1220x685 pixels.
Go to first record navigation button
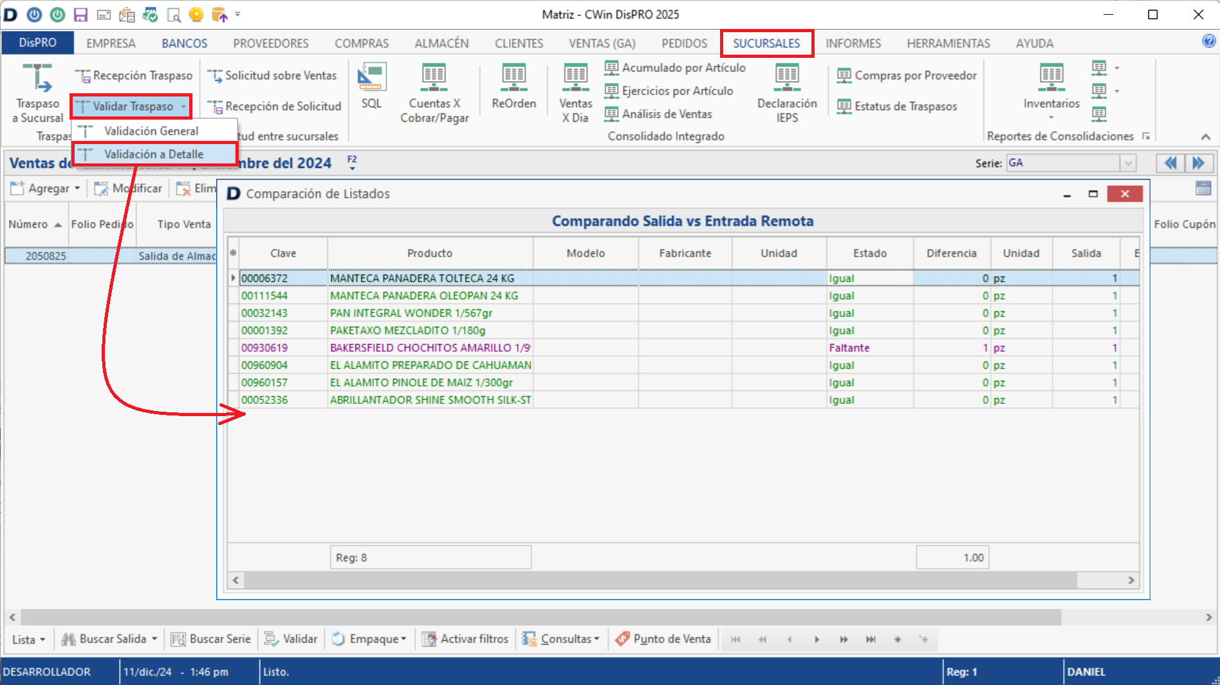(x=735, y=639)
